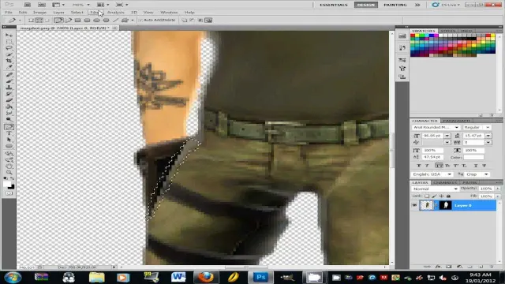Image resolution: width=505 pixels, height=284 pixels.
Task: Click background color swatch in toolbox
Action: pyautogui.click(x=12, y=187)
